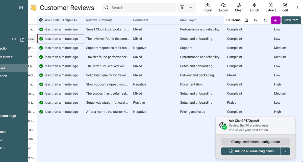Select the 'Traveler found performance...' cell

[x=108, y=57]
